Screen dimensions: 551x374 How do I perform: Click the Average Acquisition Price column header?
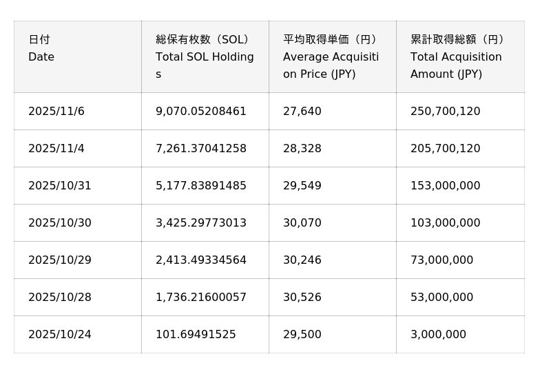(x=331, y=57)
